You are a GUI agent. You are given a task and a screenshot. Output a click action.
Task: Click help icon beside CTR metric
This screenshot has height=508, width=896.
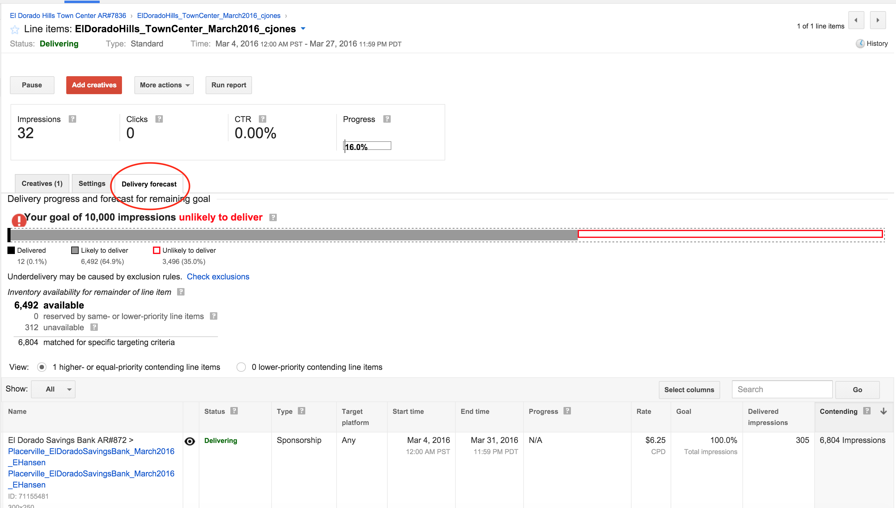coord(263,119)
